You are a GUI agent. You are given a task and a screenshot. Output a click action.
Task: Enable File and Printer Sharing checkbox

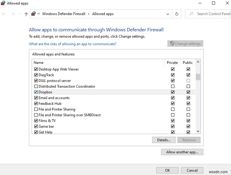click(x=36, y=109)
